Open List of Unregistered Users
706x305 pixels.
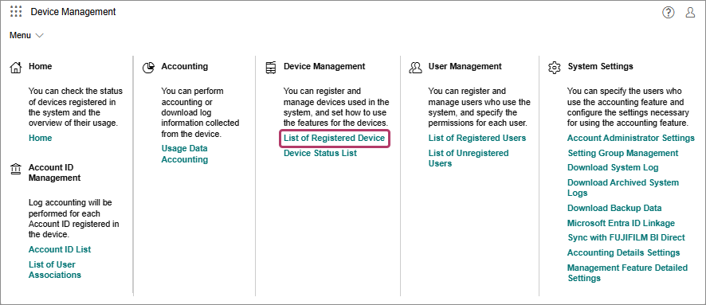click(469, 158)
